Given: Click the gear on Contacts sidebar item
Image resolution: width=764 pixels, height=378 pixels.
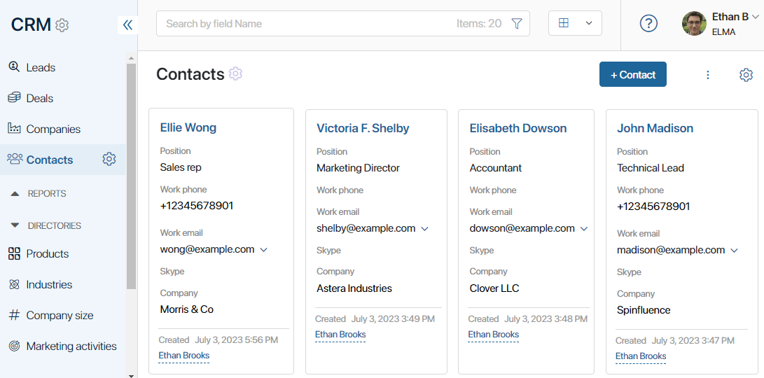Looking at the screenshot, I should pos(109,159).
